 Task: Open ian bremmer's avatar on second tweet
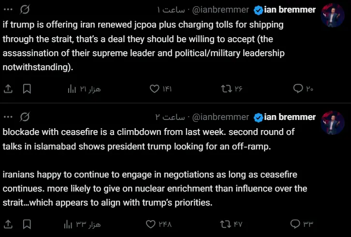point(333,122)
